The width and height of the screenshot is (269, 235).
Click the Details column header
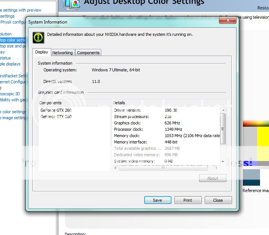tap(169, 103)
